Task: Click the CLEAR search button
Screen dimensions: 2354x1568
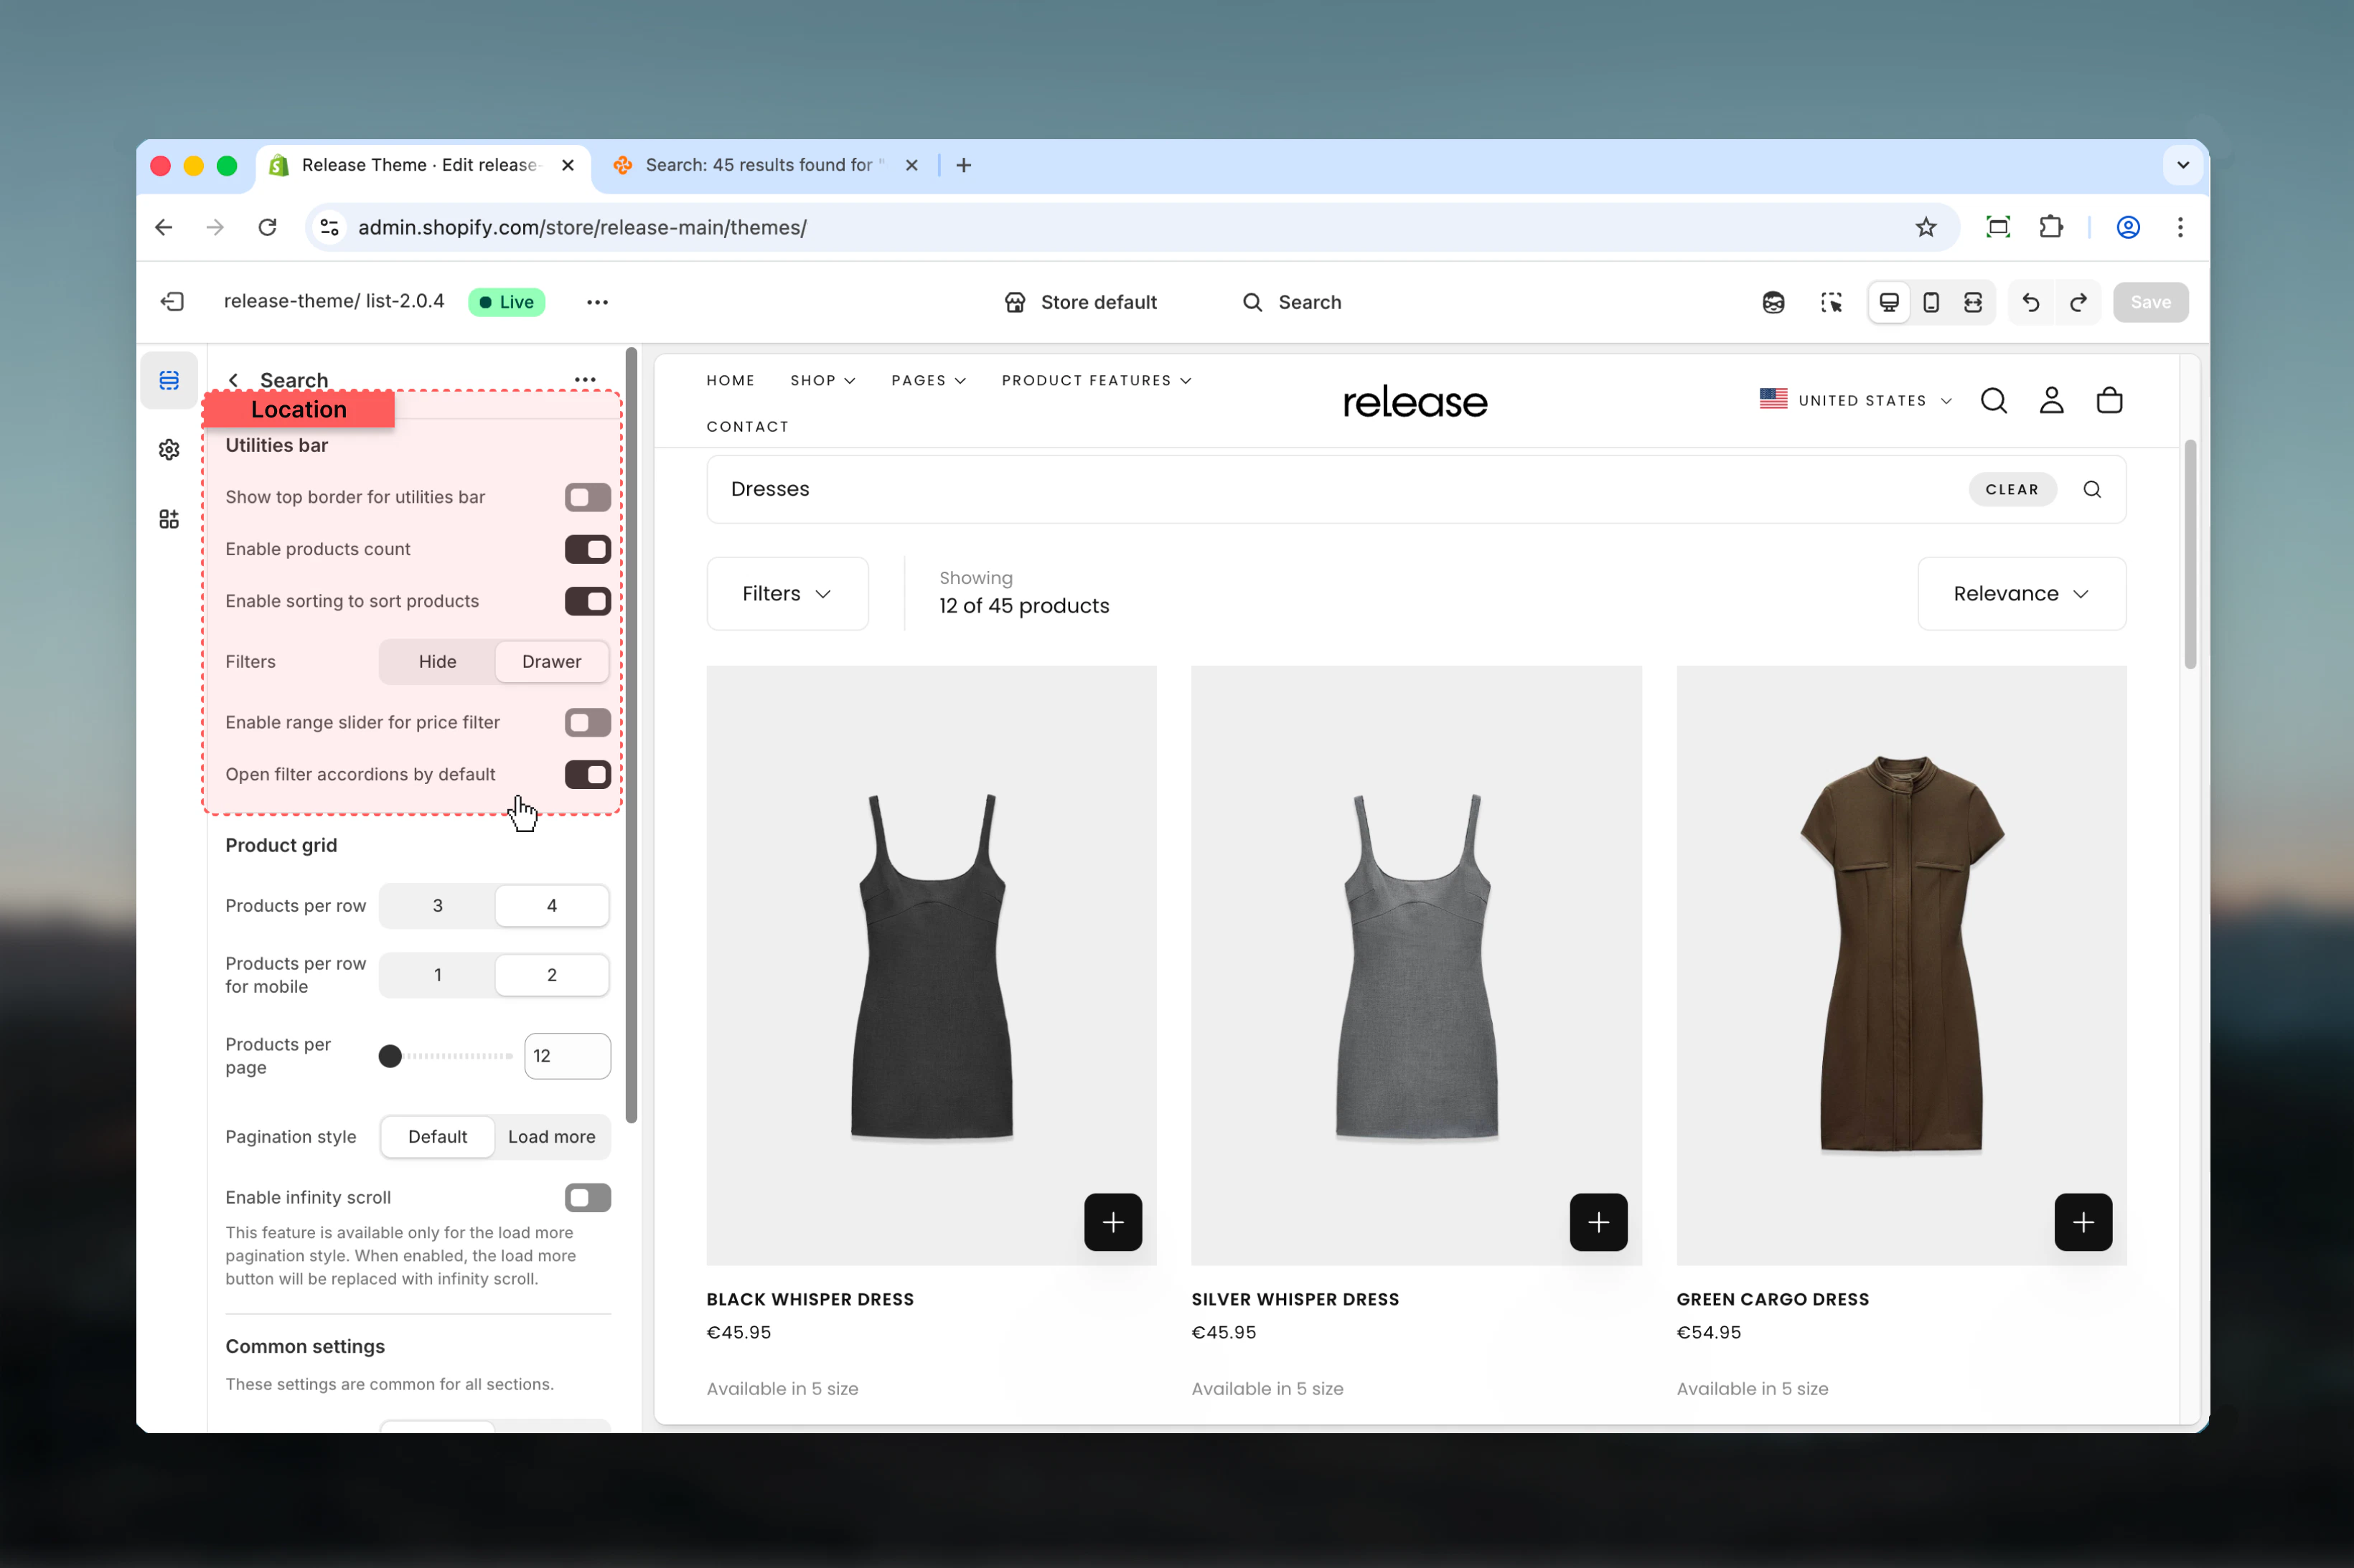Action: click(x=2012, y=489)
